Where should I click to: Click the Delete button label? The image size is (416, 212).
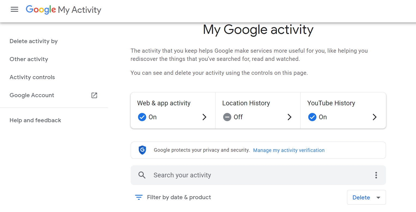point(361,198)
